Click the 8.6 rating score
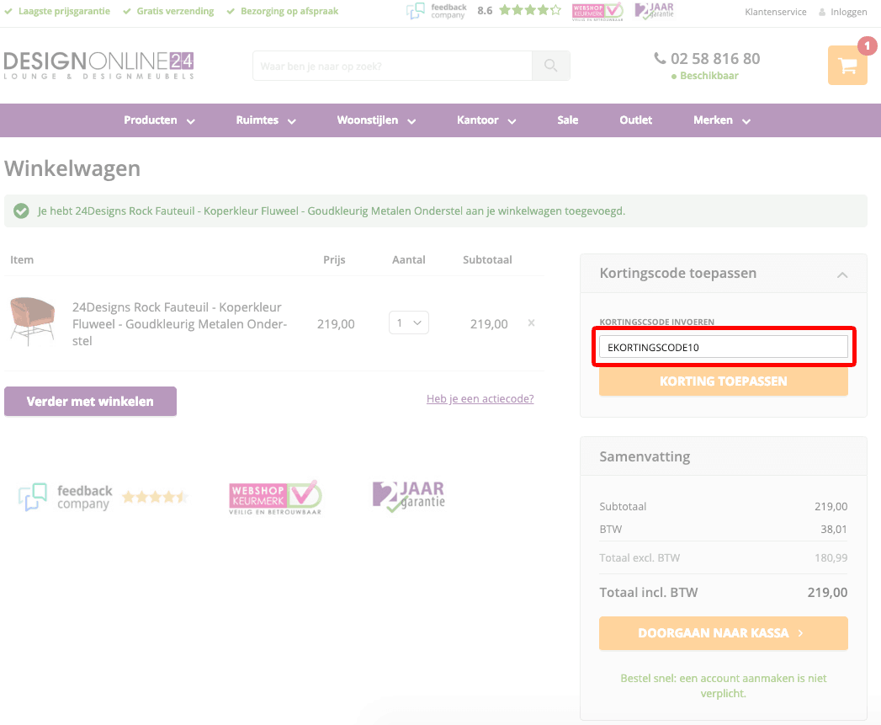The width and height of the screenshot is (881, 725). click(x=485, y=11)
